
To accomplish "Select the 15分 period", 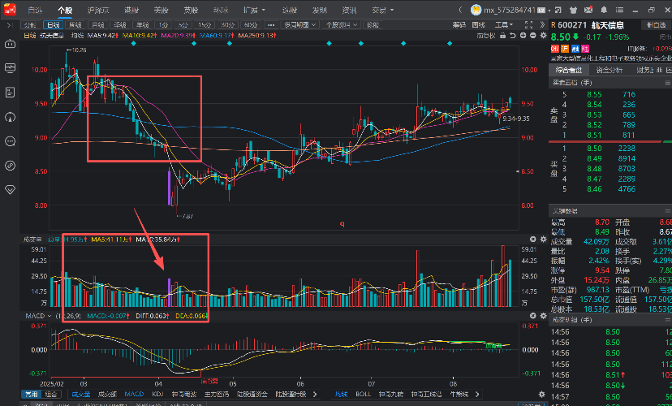I will click(x=205, y=25).
